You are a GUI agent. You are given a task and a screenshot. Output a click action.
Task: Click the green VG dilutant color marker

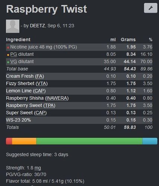pos(8,62)
